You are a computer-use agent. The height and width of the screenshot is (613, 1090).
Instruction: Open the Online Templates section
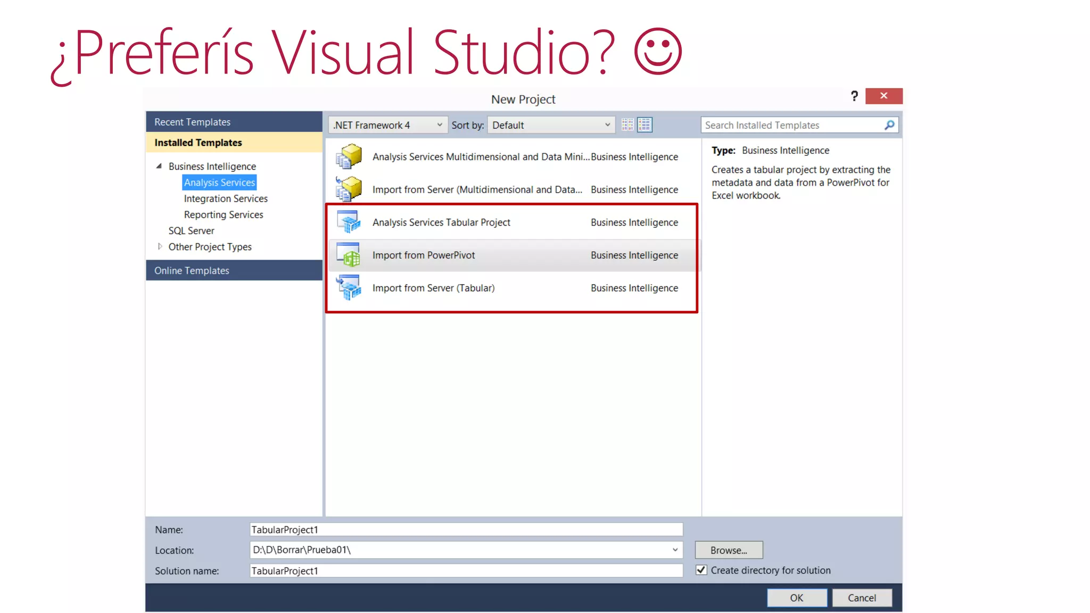point(234,270)
